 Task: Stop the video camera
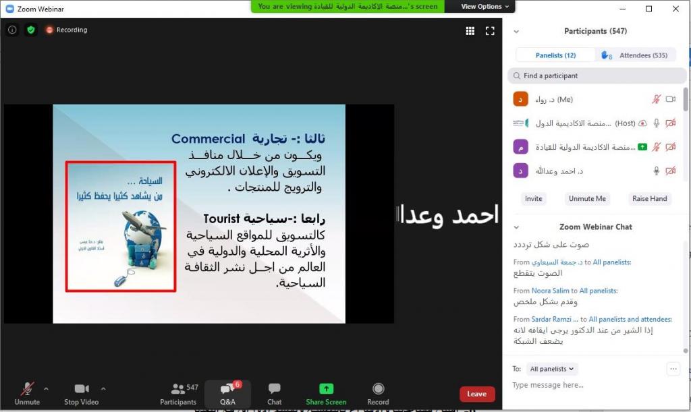pos(81,389)
